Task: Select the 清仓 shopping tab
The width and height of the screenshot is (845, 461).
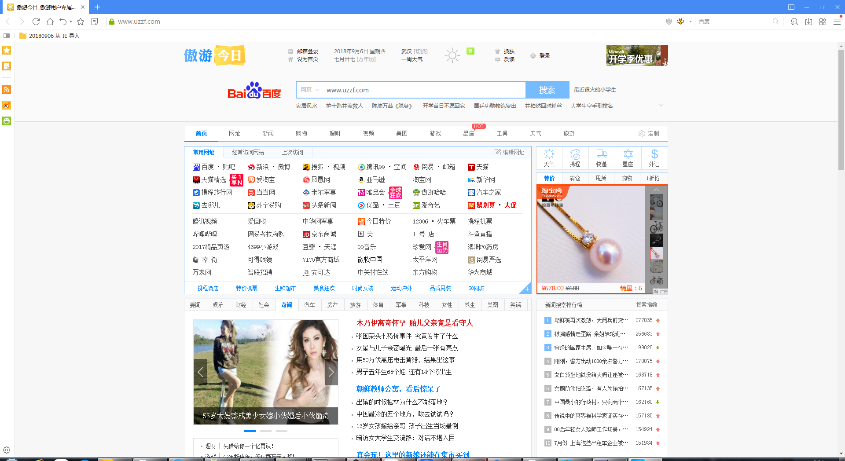Action: [575, 178]
